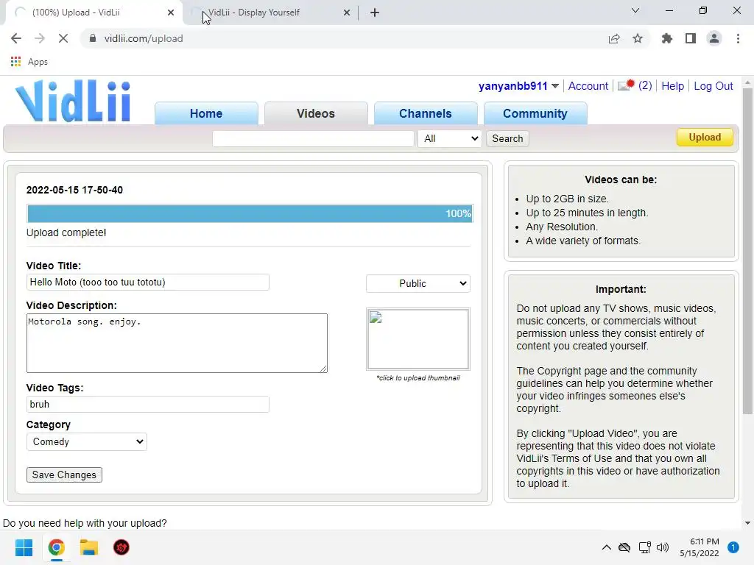Screen dimensions: 754x565
Task: Click the red recorder taskbar icon
Action: click(x=121, y=547)
